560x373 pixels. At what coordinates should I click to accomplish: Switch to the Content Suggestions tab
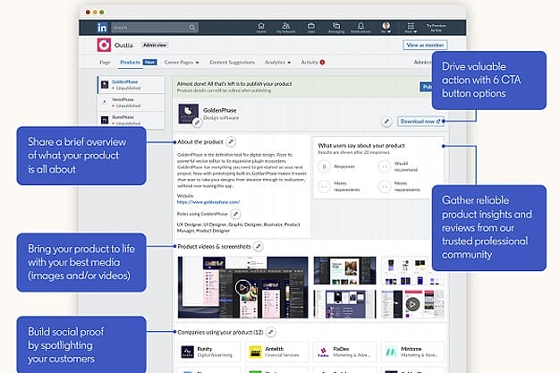[x=232, y=63]
